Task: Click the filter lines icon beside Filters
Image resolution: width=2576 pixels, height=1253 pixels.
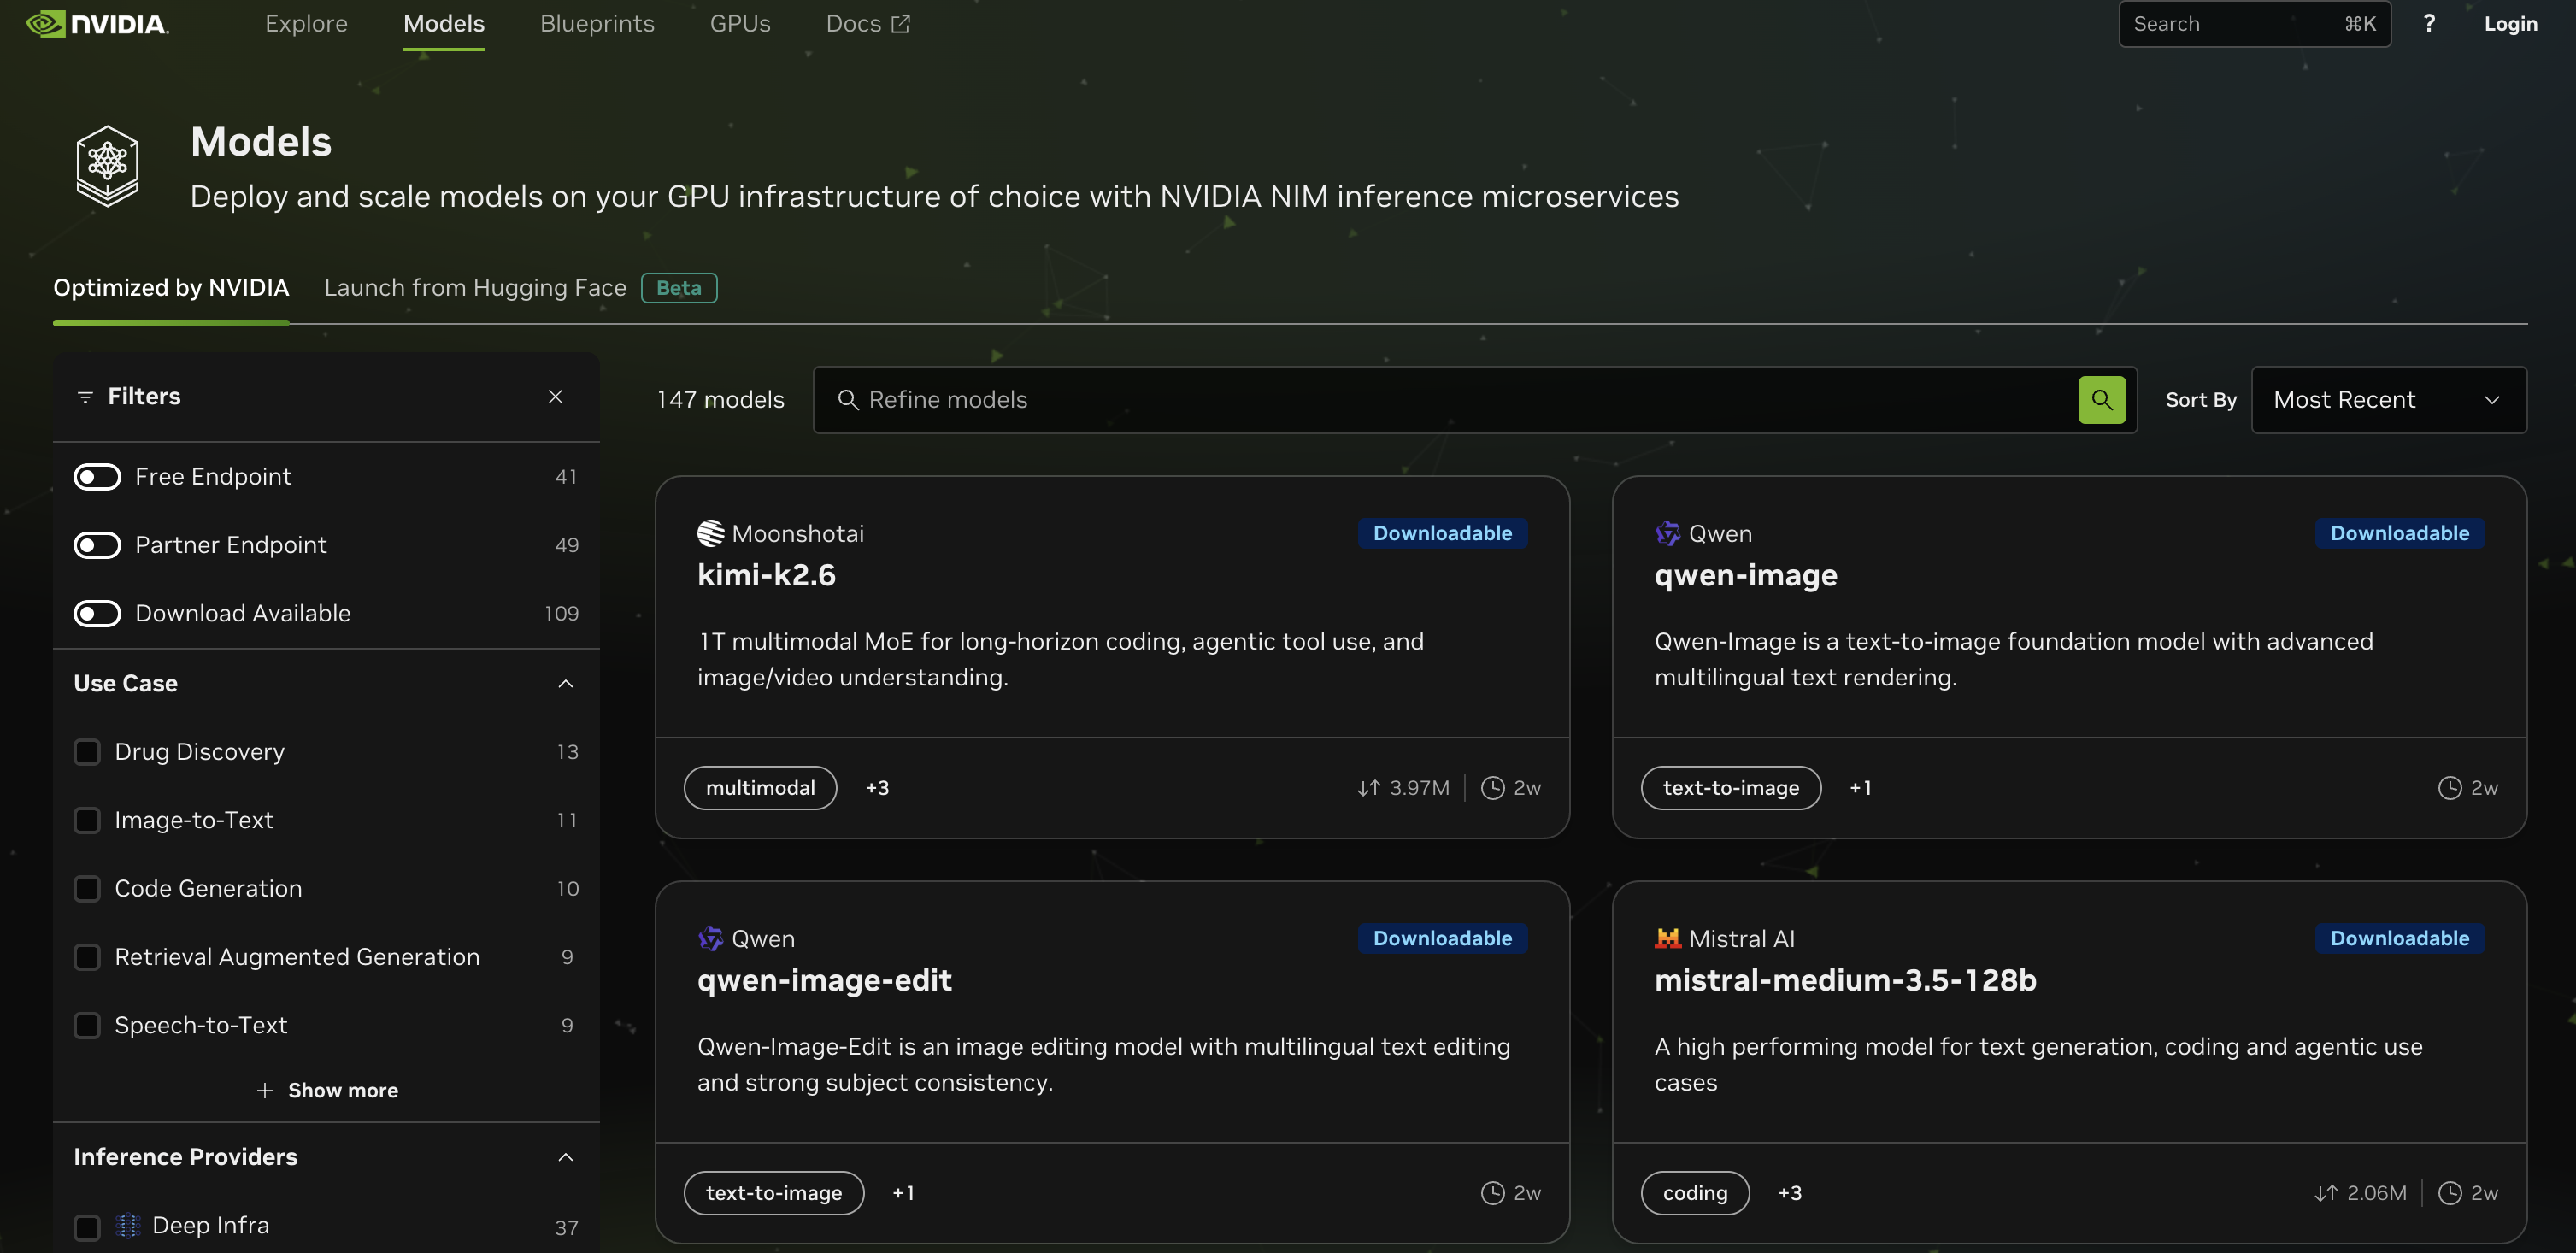Action: click(85, 397)
